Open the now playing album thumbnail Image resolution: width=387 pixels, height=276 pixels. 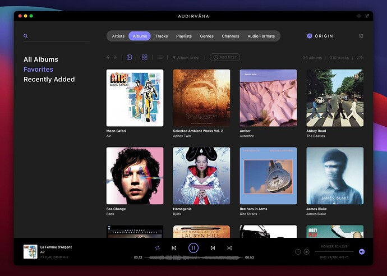[30, 251]
